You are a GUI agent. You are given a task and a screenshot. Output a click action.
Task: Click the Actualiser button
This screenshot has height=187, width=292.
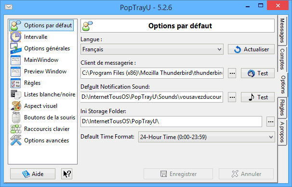point(251,49)
